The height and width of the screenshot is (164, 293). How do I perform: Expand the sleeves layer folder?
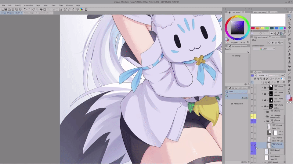click(262, 94)
